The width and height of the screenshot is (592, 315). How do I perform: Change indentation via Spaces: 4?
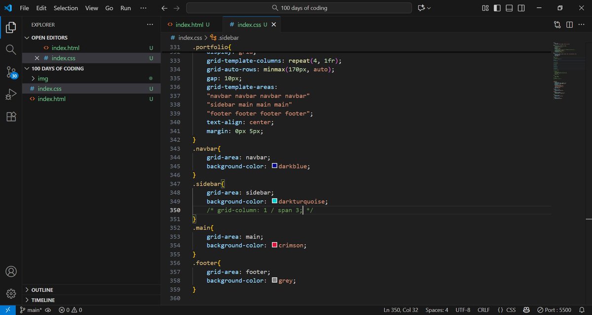point(437,310)
